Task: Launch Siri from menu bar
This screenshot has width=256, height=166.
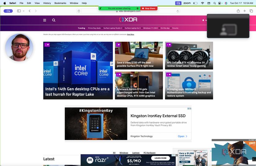Action: (x=226, y=3)
